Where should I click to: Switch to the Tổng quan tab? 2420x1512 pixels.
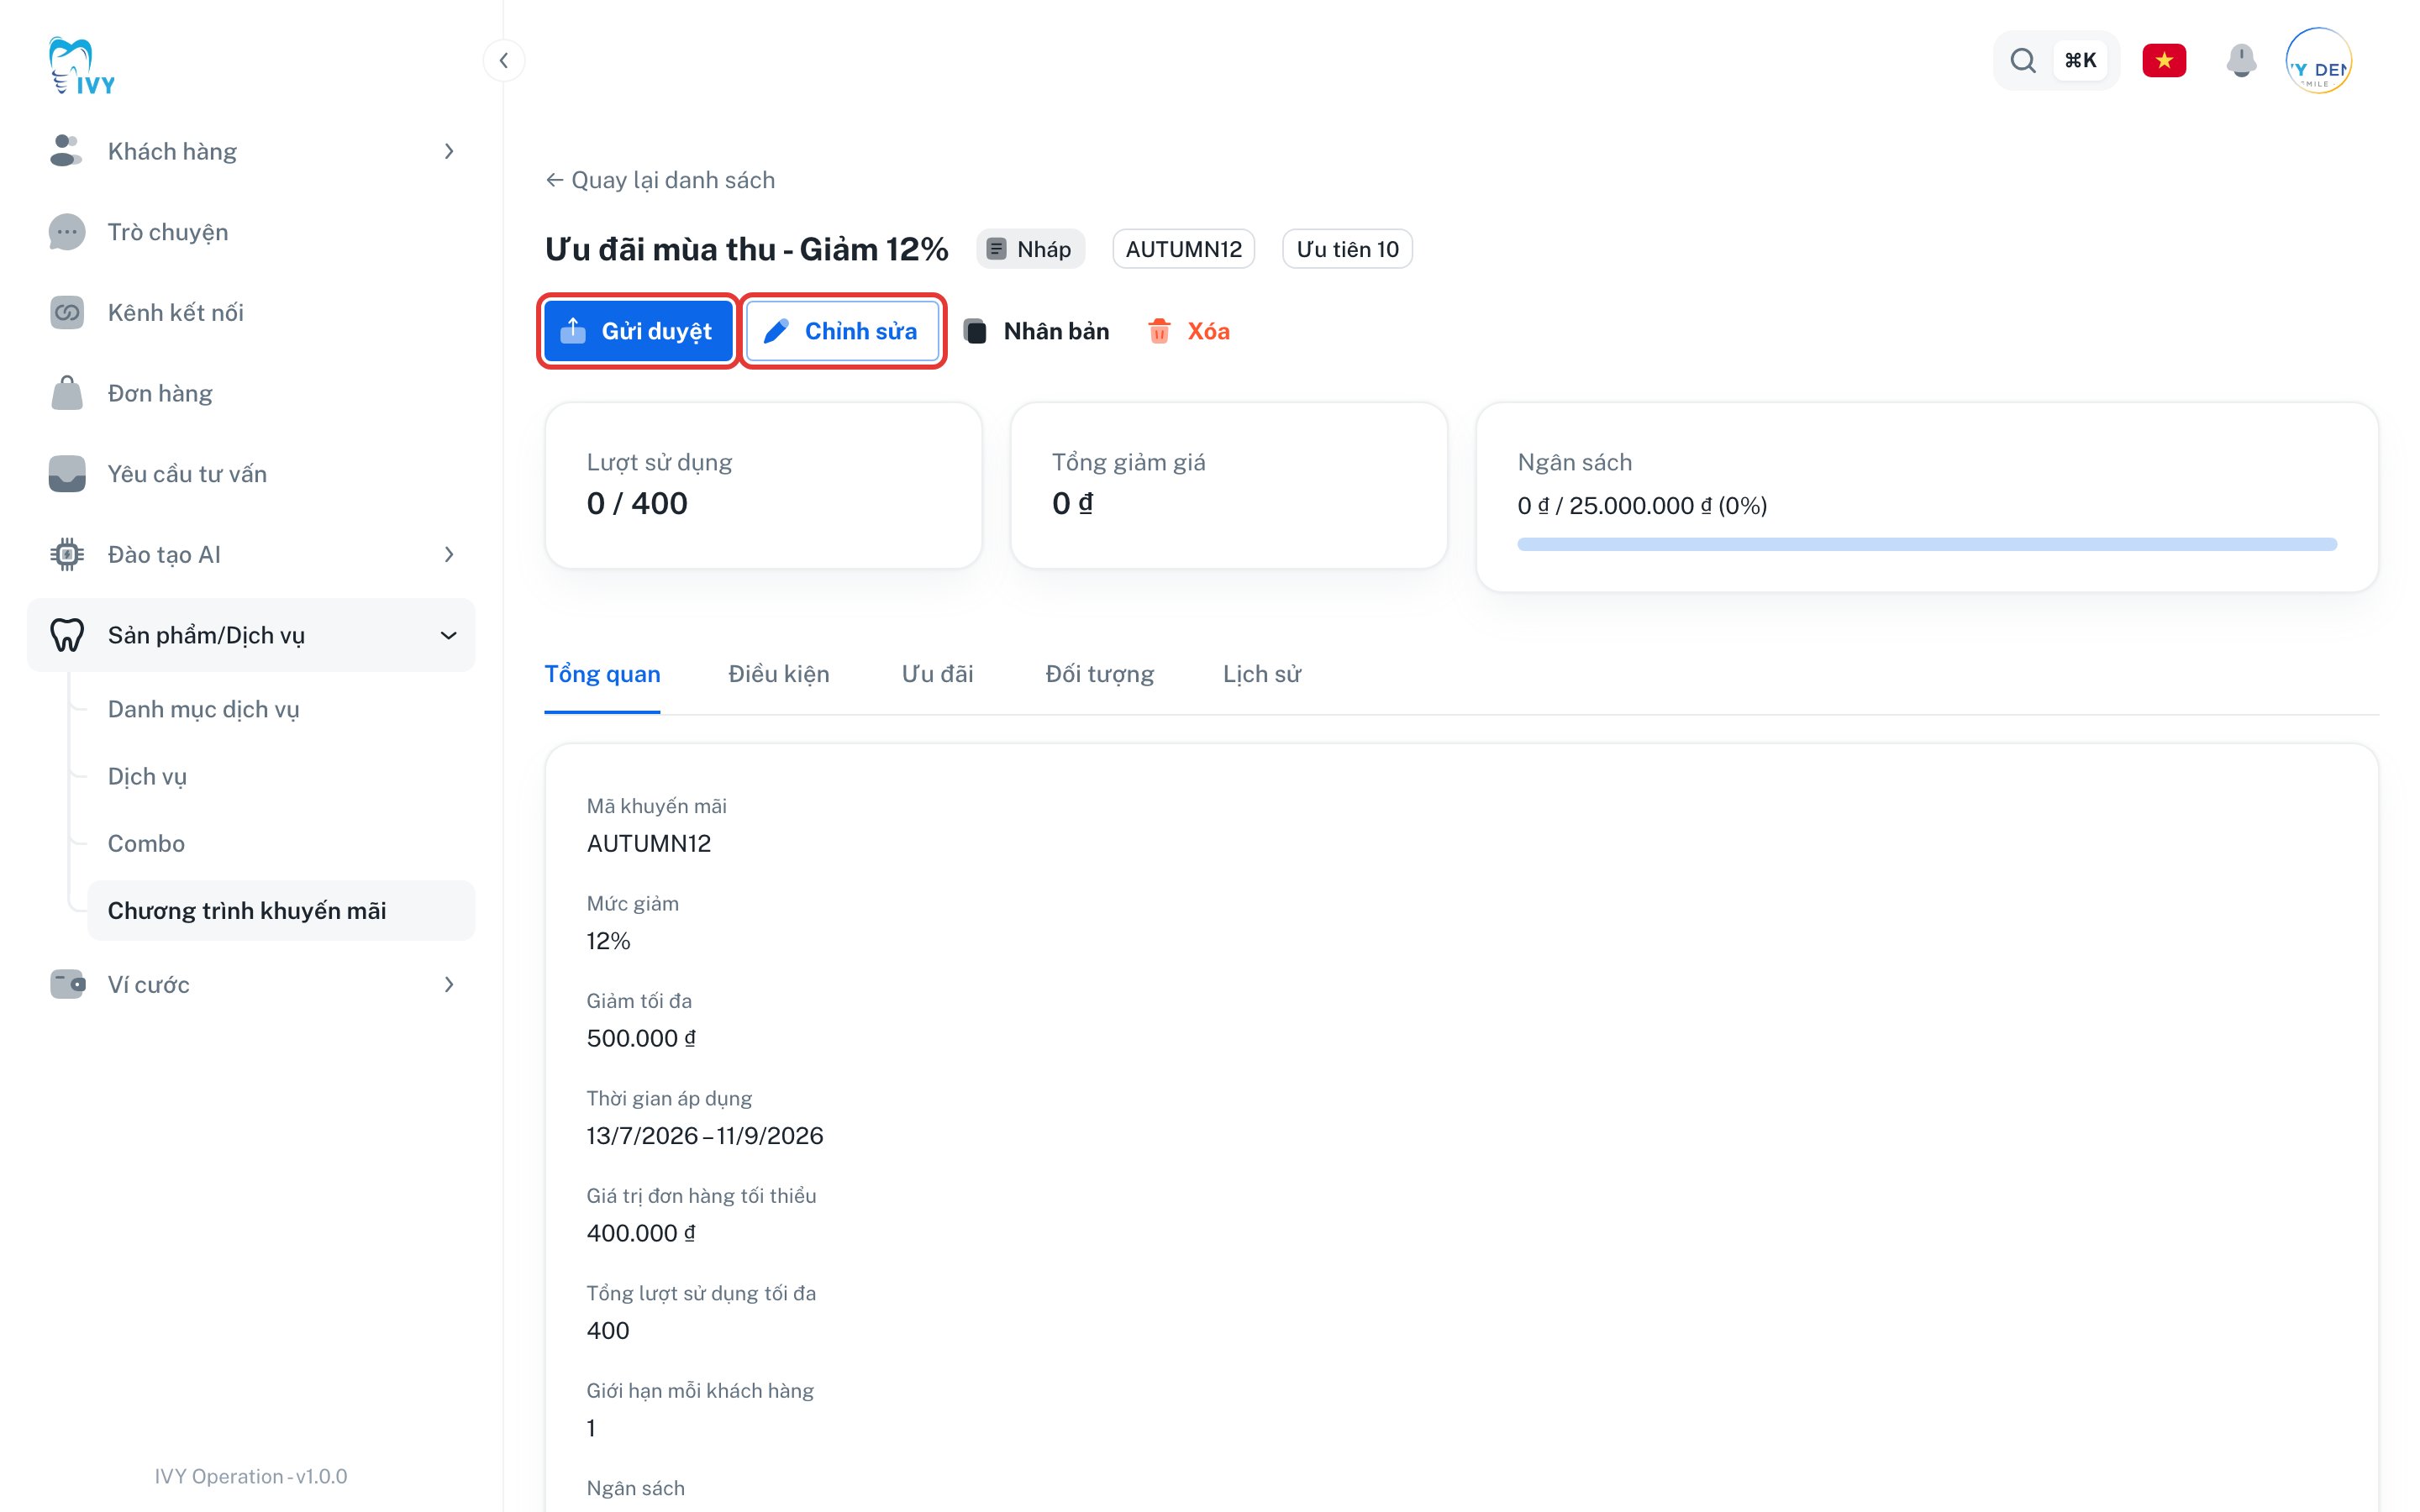pos(602,674)
